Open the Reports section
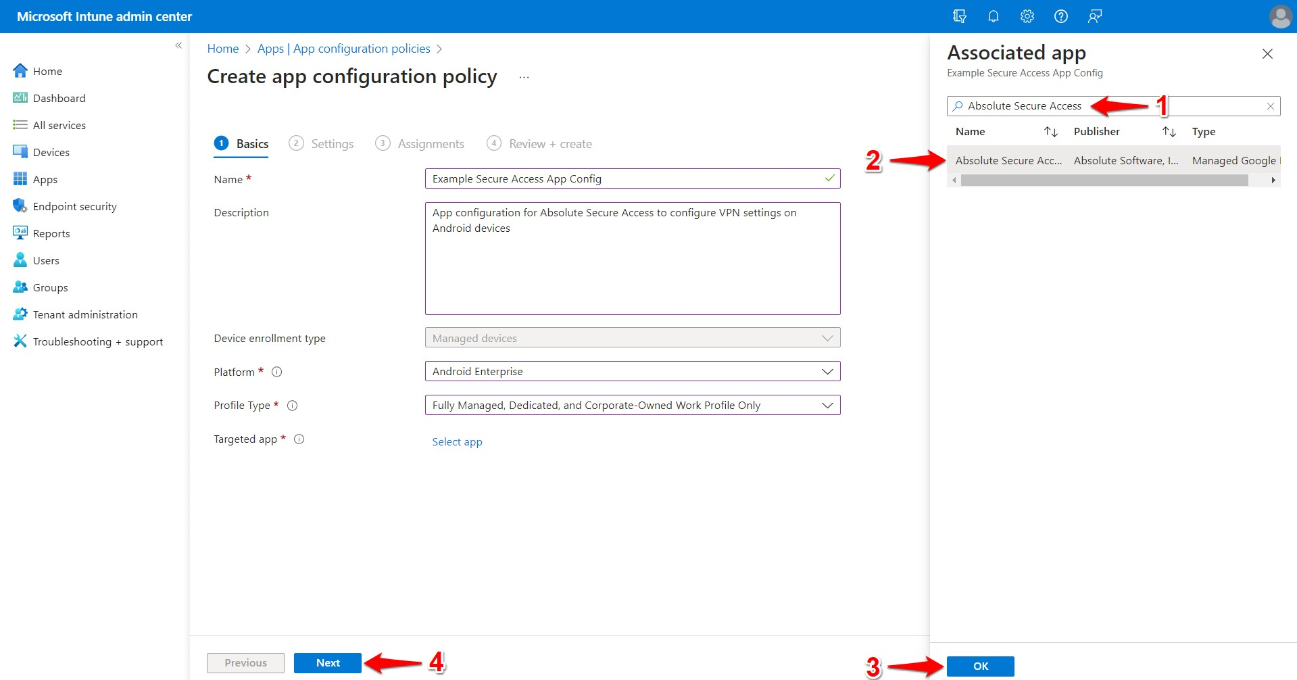The height and width of the screenshot is (680, 1297). point(51,233)
